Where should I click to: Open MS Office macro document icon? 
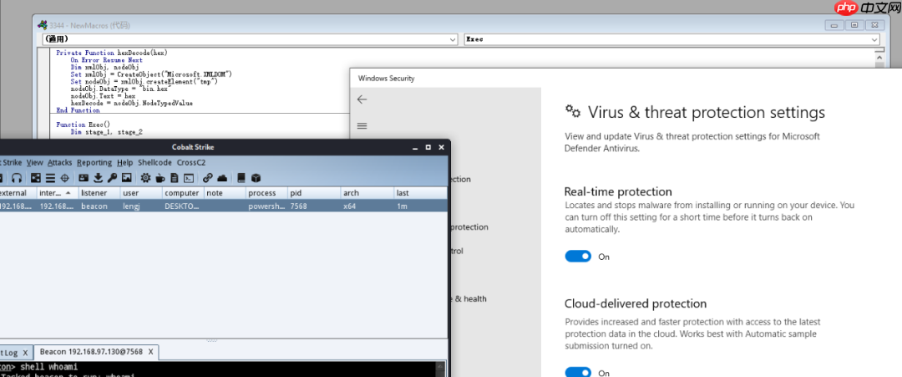click(x=175, y=178)
